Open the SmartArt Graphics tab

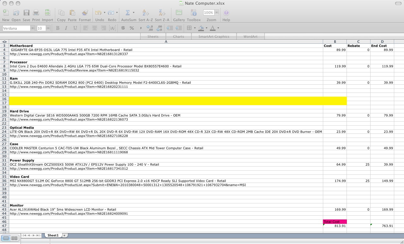(x=214, y=37)
